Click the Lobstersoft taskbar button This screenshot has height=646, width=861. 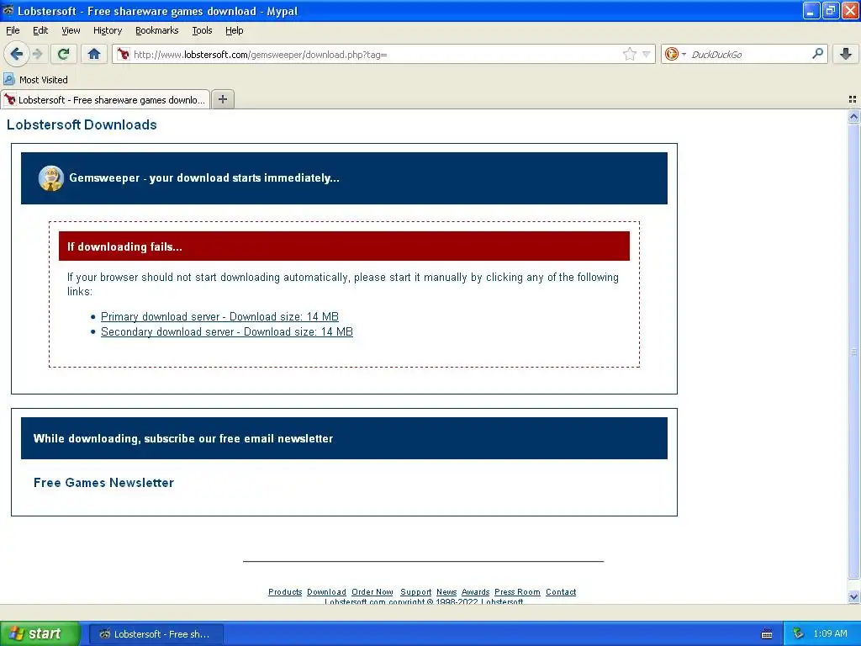[156, 634]
